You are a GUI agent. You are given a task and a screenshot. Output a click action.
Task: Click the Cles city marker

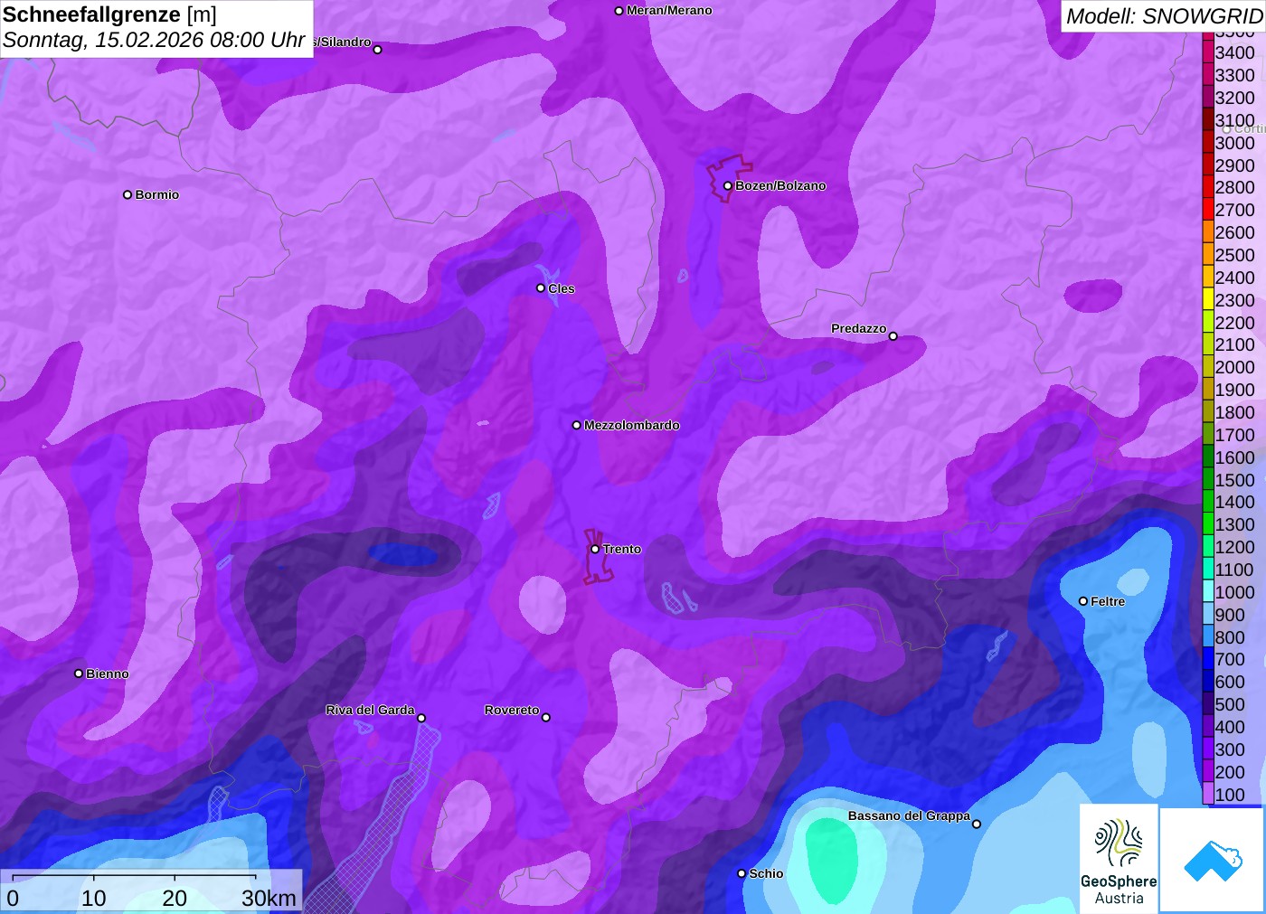541,288
